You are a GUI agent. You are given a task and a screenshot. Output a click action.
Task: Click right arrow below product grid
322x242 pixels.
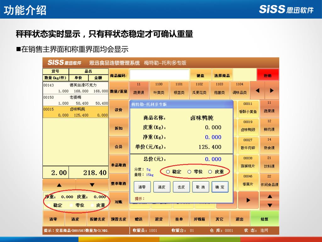[248, 200]
